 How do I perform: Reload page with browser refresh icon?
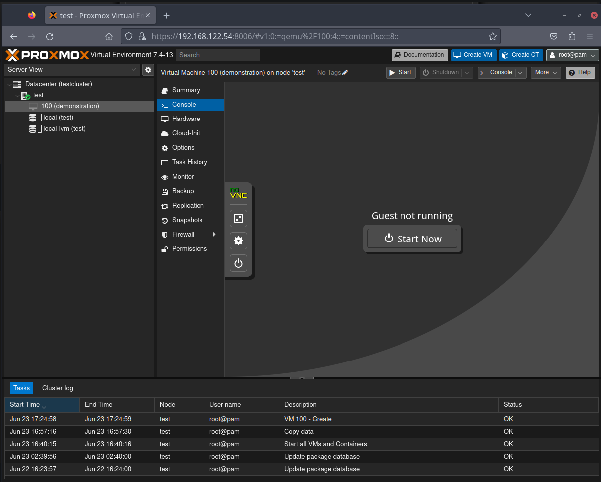[50, 36]
